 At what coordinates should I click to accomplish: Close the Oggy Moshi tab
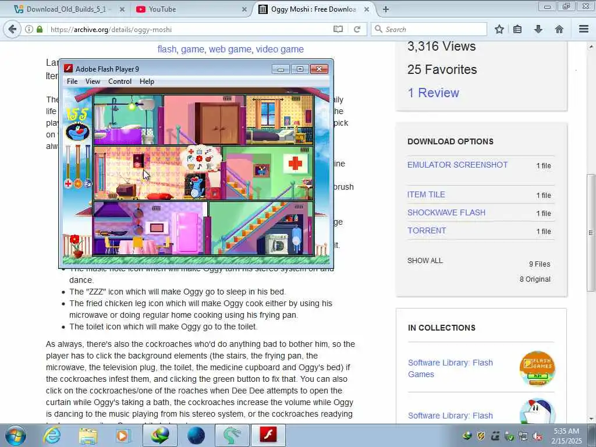point(367,9)
